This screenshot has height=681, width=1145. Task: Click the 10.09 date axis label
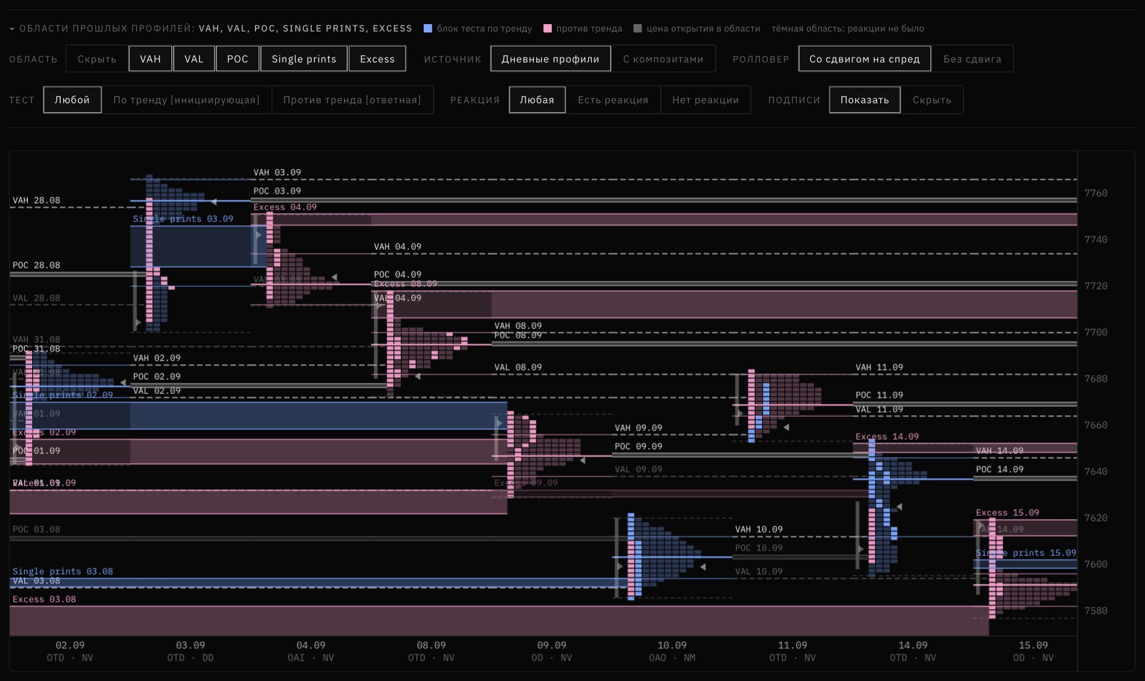pos(672,645)
